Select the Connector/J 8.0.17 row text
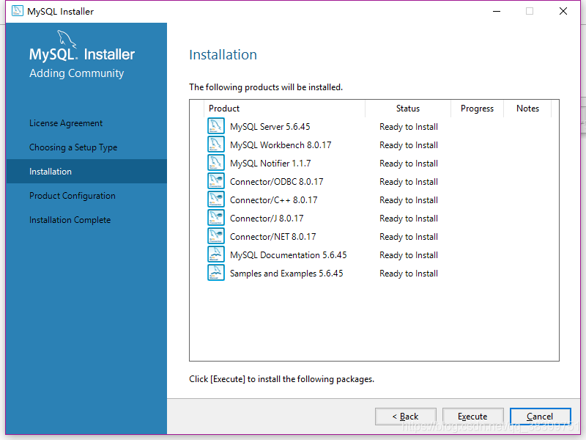The width and height of the screenshot is (586, 440). click(x=267, y=219)
